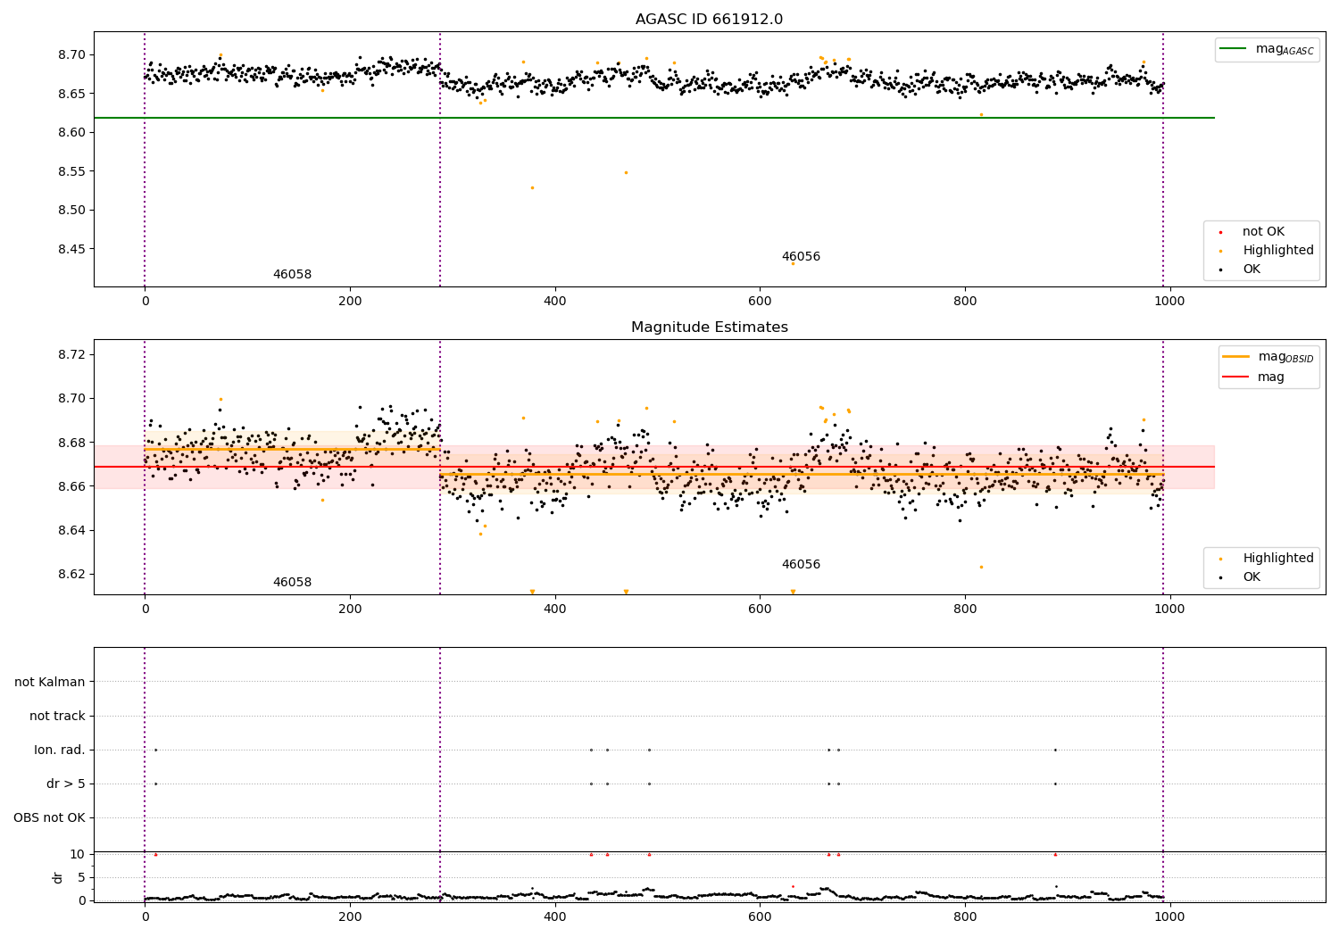The height and width of the screenshot is (937, 1339).
Task: Click the 46056 label in the top plot
Action: click(801, 257)
